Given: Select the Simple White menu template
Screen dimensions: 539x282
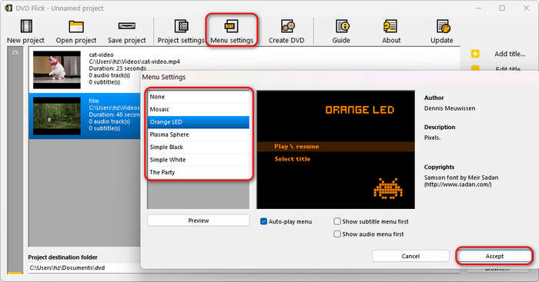Looking at the screenshot, I should (199, 160).
